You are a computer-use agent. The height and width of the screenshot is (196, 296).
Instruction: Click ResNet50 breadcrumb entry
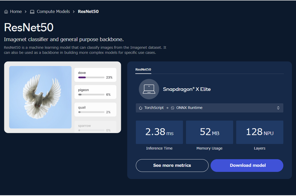88,11
